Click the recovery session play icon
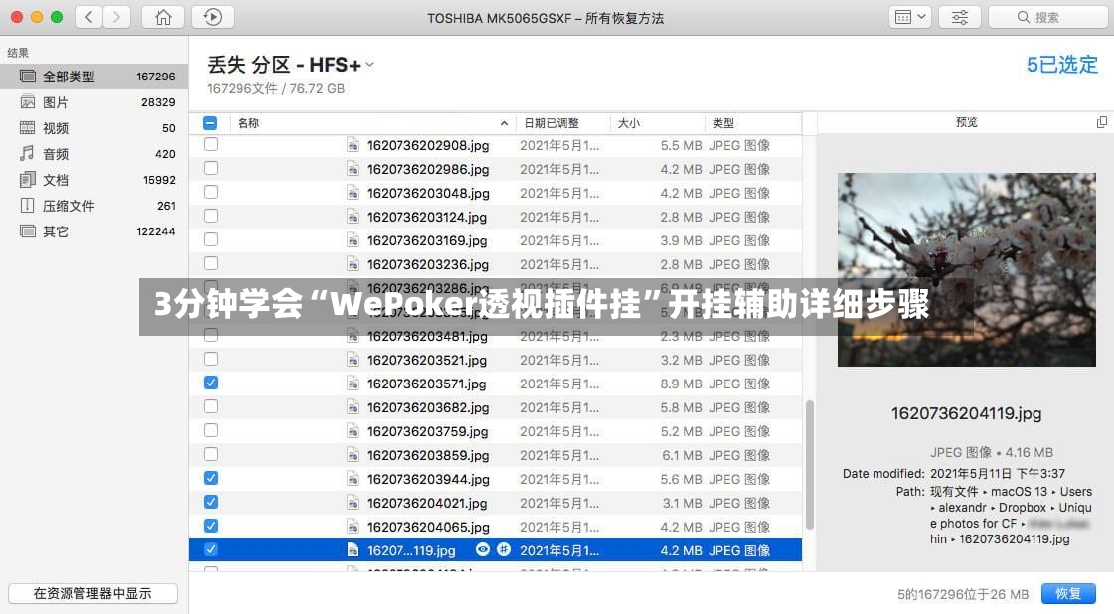Viewport: 1114px width, 614px height. [213, 16]
